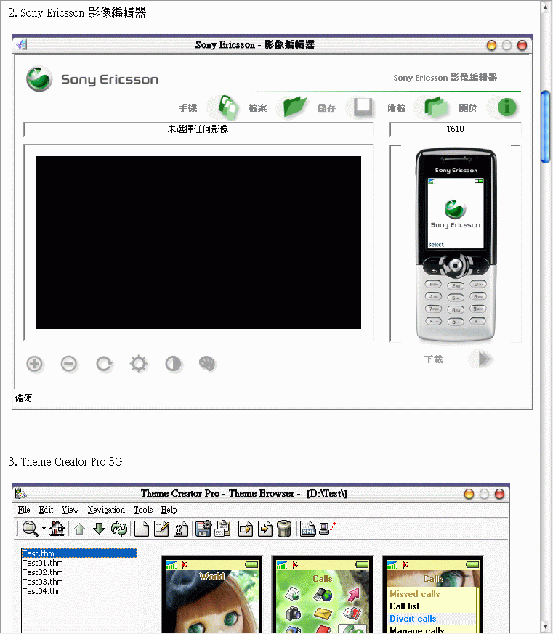Screen dimensions: 553x634
Task: Click the zoom in plus icon
Action: (34, 364)
